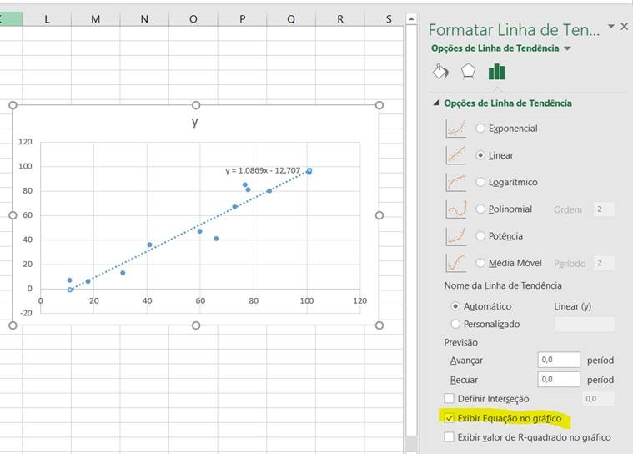Viewport: 633px width, 454px height.
Task: Open the Opções de Linha de Tendência dropdown
Action: 567,48
